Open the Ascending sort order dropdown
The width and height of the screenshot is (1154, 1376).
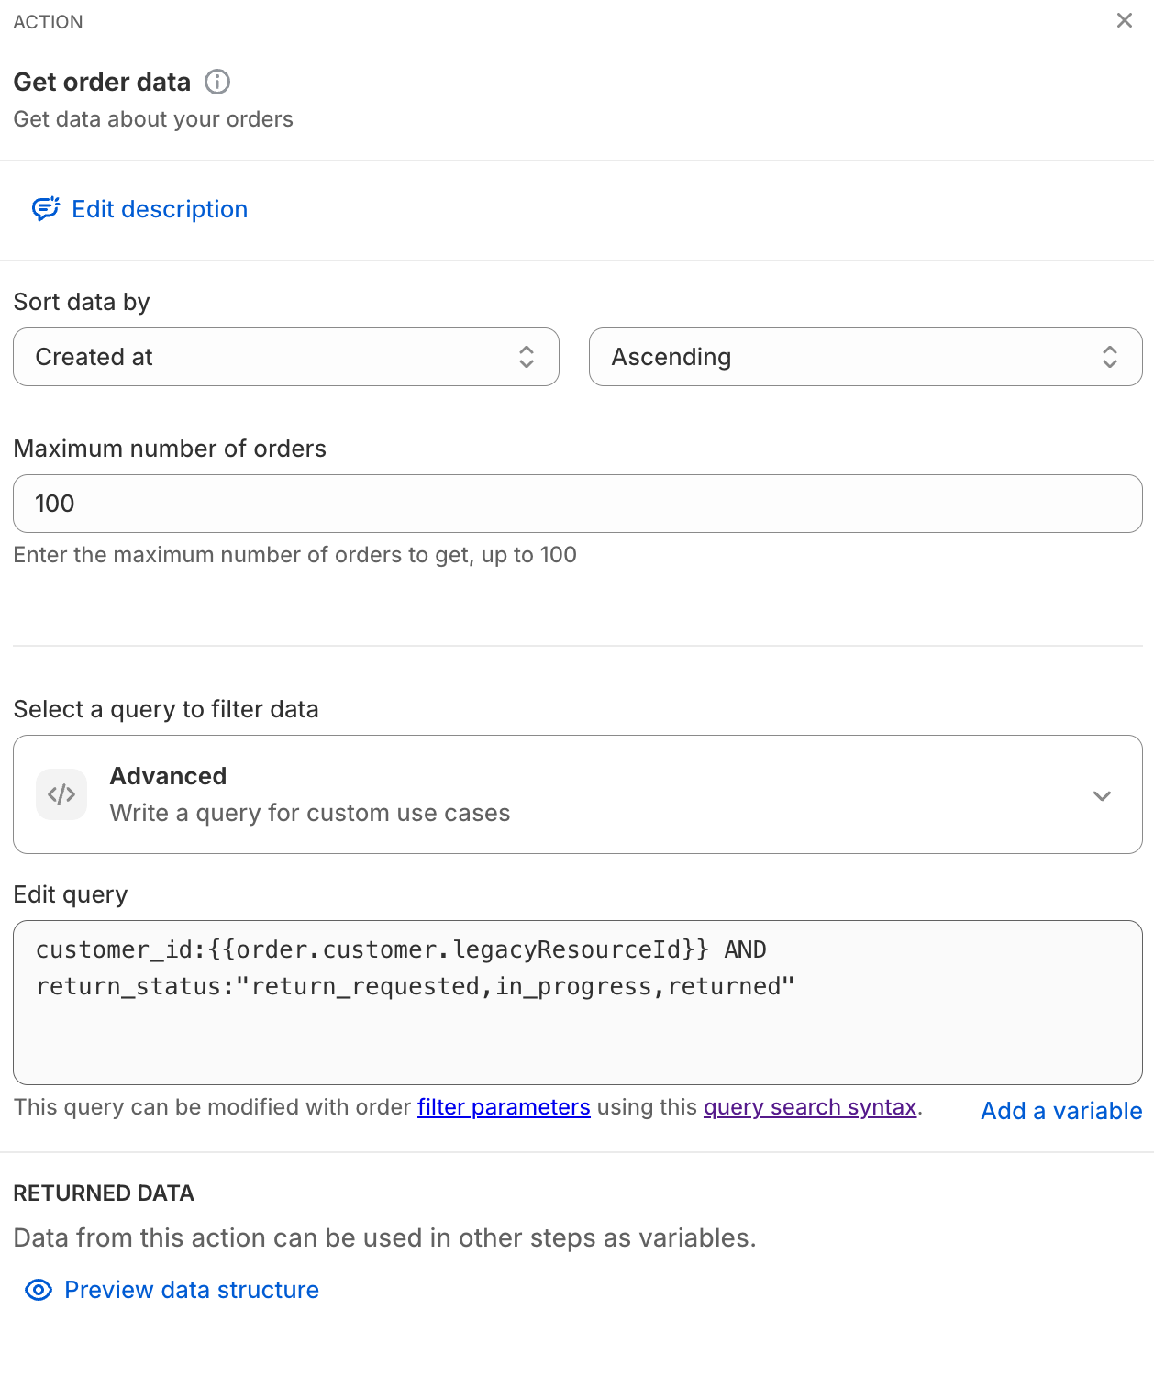(x=853, y=357)
